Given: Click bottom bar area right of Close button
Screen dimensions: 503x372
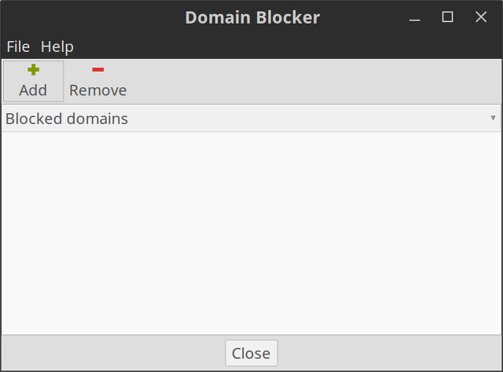Looking at the screenshot, I should 393,353.
